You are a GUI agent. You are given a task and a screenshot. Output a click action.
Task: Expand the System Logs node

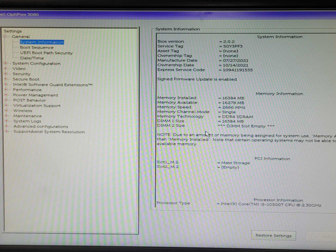click(6, 121)
